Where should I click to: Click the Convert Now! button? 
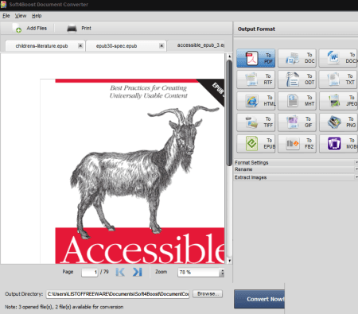(x=259, y=299)
